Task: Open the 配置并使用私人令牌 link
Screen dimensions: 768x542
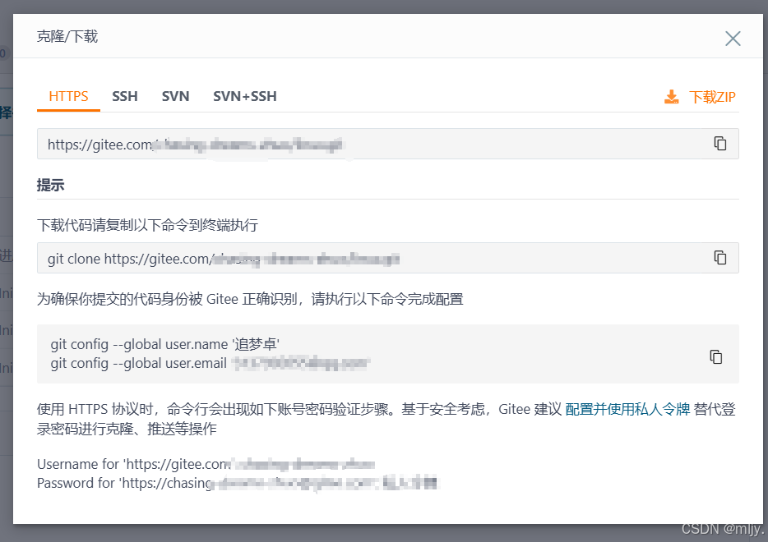Action: 627,410
